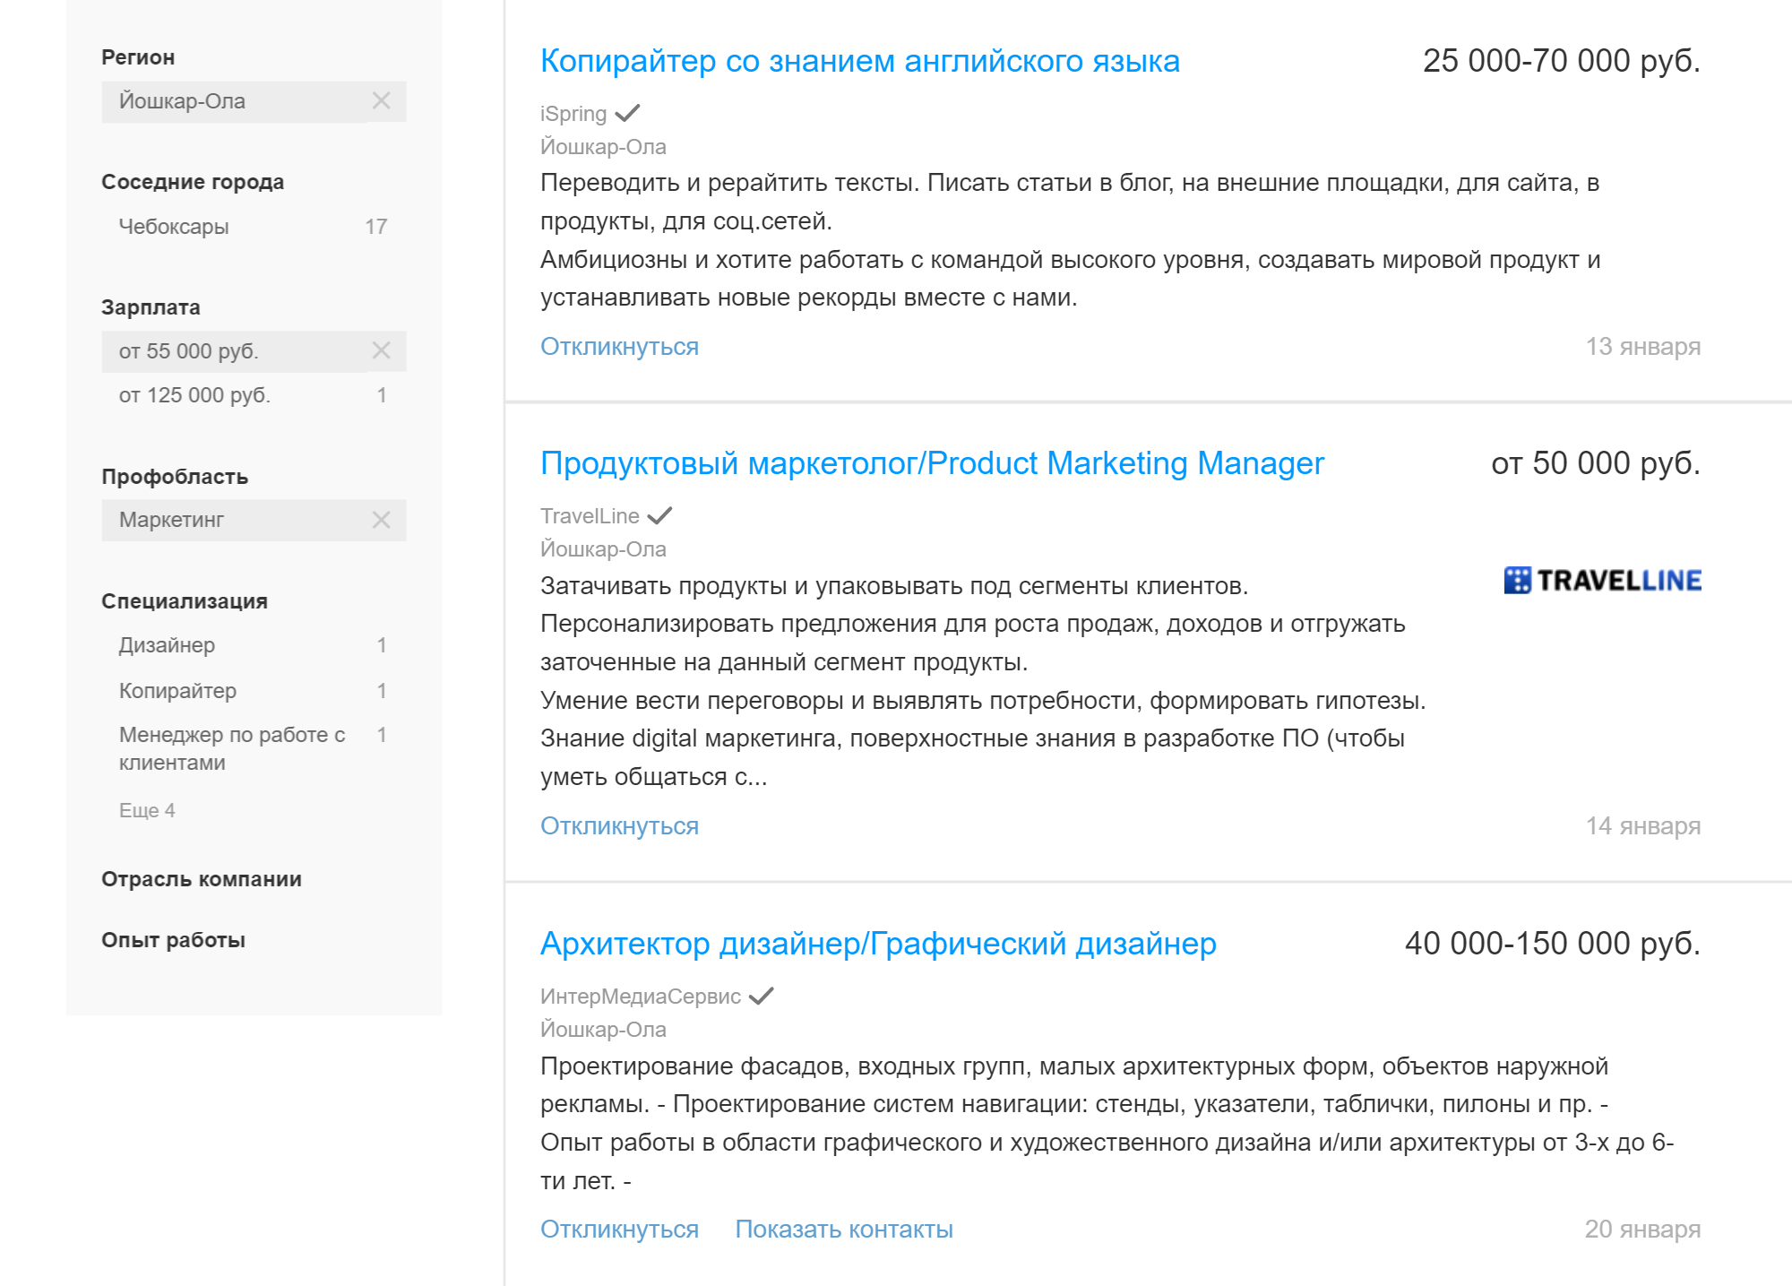The width and height of the screenshot is (1792, 1286).
Task: Click verified checkmark next to TravelLine
Action: [x=660, y=516]
